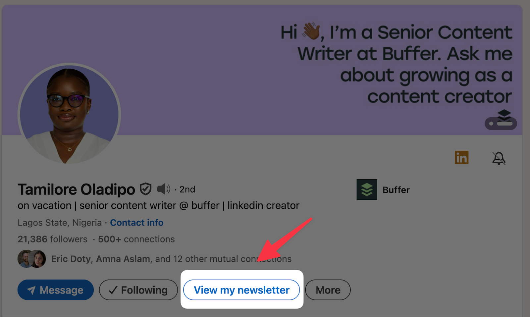Click the send arrow inside the Message button
530x317 pixels.
coord(31,290)
